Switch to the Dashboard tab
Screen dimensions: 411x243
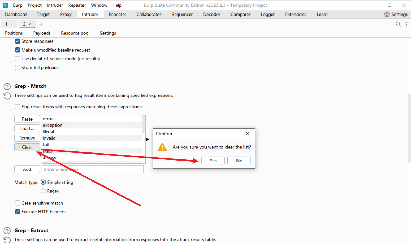pos(16,15)
